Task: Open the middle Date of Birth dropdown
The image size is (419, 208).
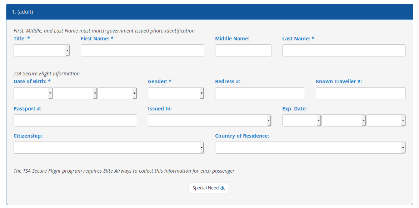Action: 75,93
